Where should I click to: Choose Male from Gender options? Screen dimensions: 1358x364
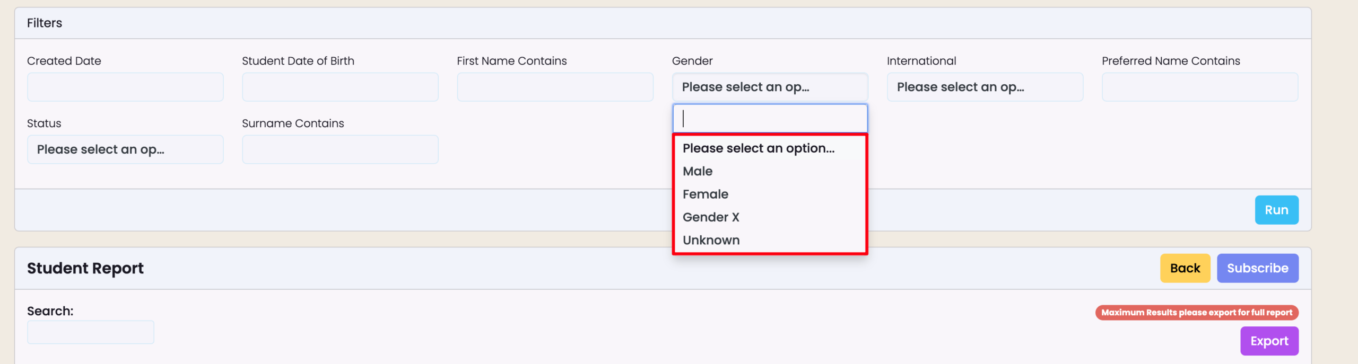point(698,171)
